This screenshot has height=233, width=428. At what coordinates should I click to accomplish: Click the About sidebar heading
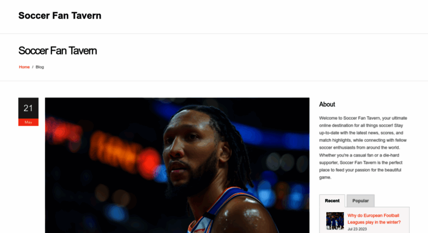(x=327, y=104)
